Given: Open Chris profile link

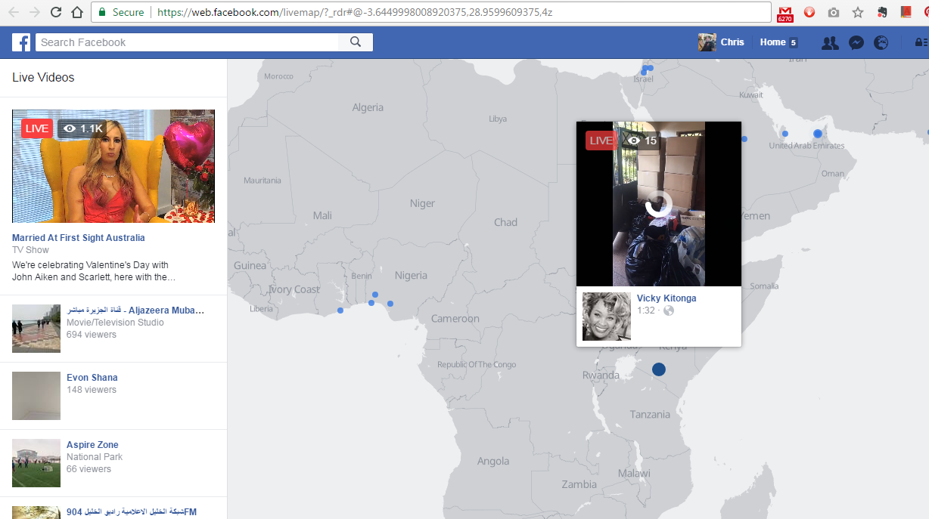Looking at the screenshot, I should (732, 42).
